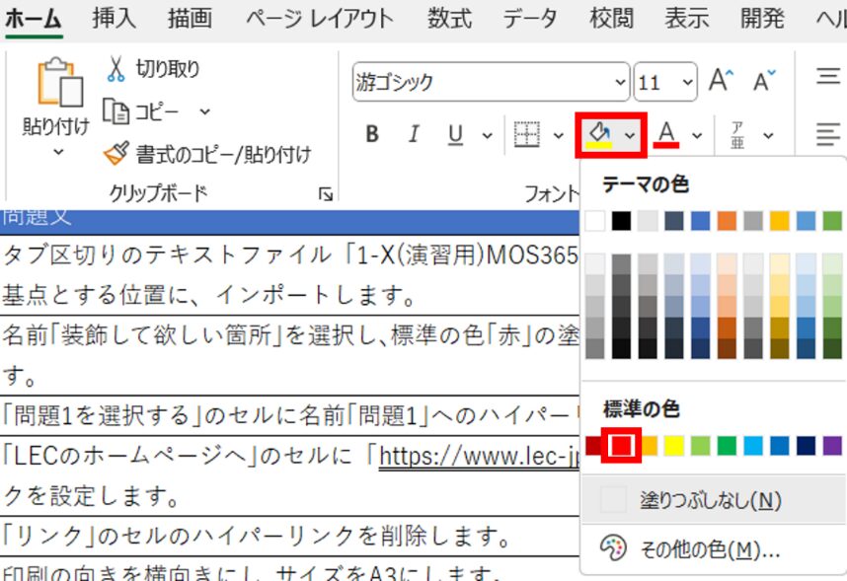The width and height of the screenshot is (847, 581).
Task: Select the 問題文 header cell
Action: click(289, 221)
